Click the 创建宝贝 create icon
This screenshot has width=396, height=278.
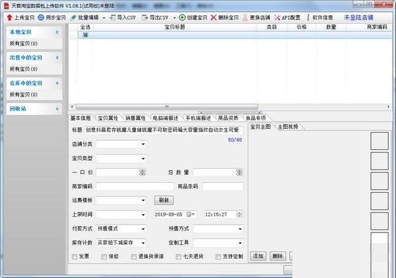182,17
